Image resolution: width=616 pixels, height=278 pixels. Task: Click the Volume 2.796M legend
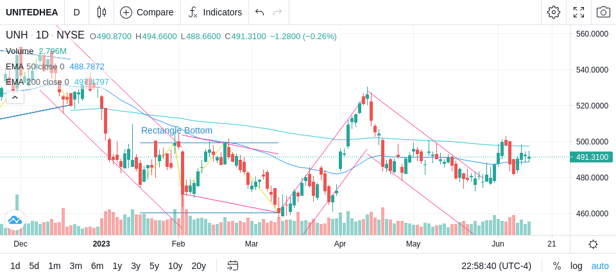click(36, 51)
